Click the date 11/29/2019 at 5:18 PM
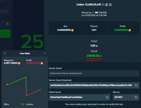 tap(94, 15)
